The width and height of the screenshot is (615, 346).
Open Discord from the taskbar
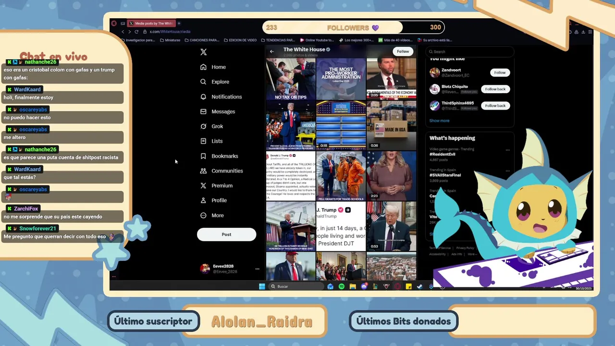(364, 286)
